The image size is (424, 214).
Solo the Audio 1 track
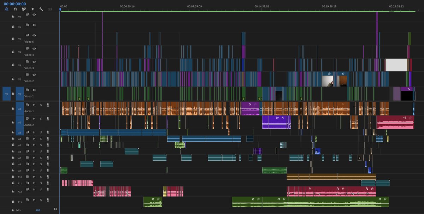(41, 105)
